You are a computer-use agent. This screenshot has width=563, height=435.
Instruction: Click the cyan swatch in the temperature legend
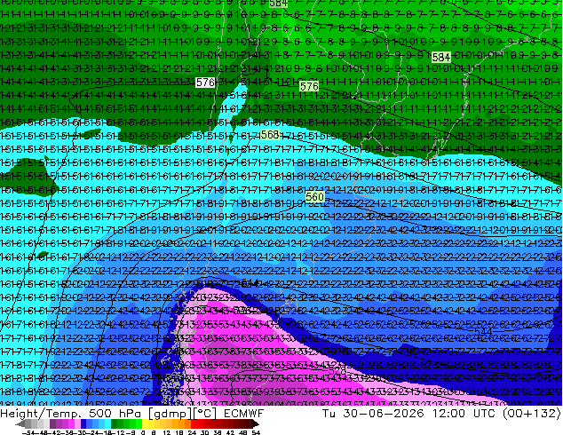pos(107,423)
